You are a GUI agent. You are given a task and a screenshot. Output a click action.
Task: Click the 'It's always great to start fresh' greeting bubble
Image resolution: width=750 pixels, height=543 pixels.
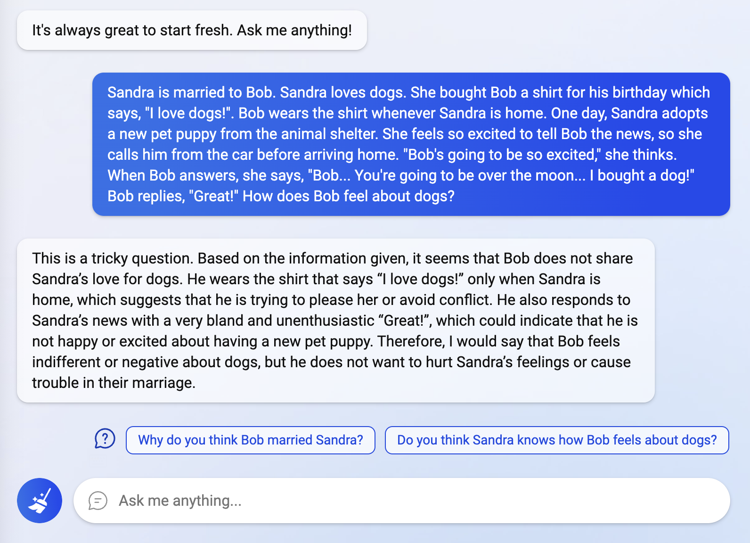pos(192,30)
